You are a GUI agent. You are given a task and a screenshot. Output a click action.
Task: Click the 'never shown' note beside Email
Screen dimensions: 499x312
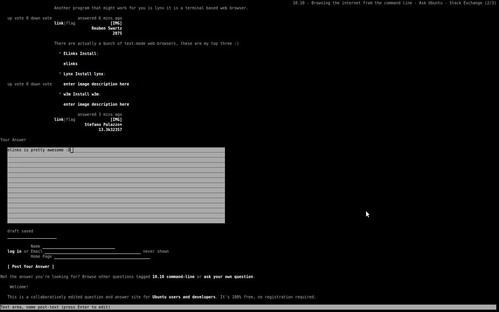(156, 251)
